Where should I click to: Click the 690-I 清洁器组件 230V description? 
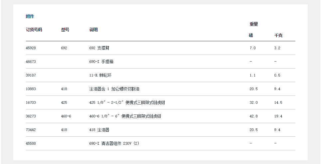114,143
